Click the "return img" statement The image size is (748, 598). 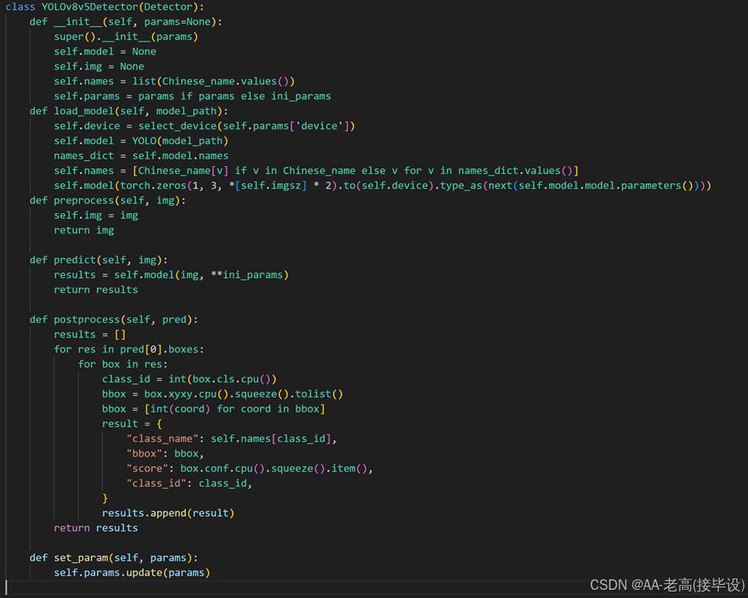tap(84, 230)
